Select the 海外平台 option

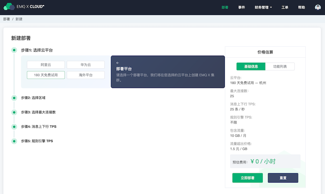[86, 75]
